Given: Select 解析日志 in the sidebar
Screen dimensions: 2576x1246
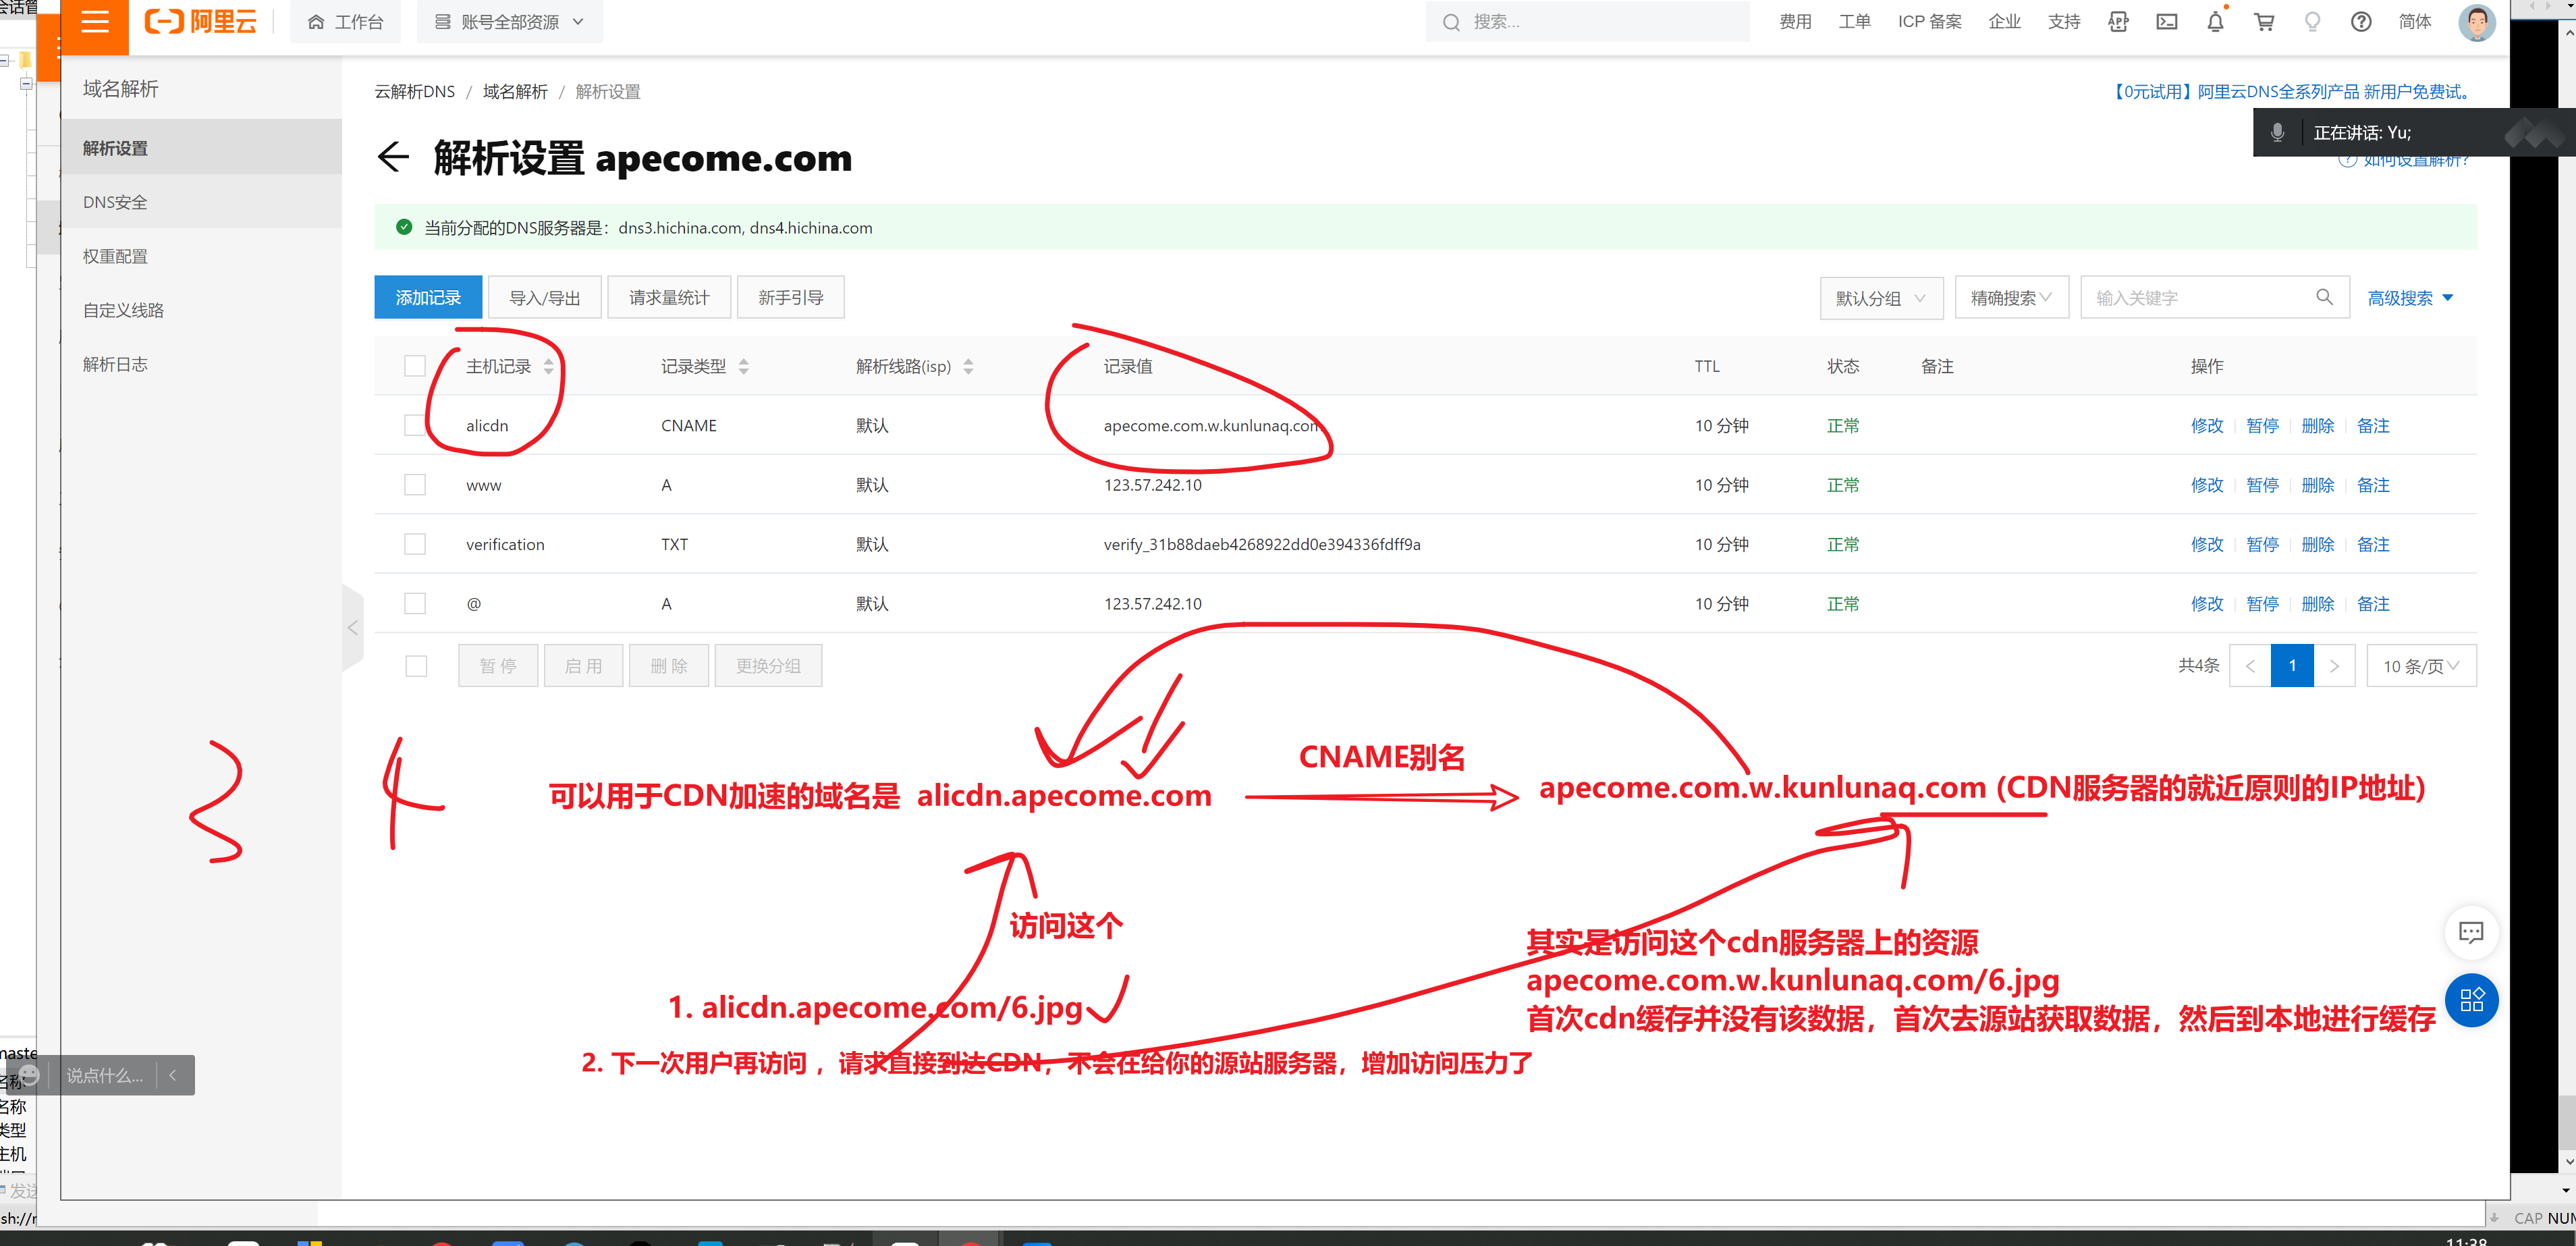Looking at the screenshot, I should [x=202, y=364].
